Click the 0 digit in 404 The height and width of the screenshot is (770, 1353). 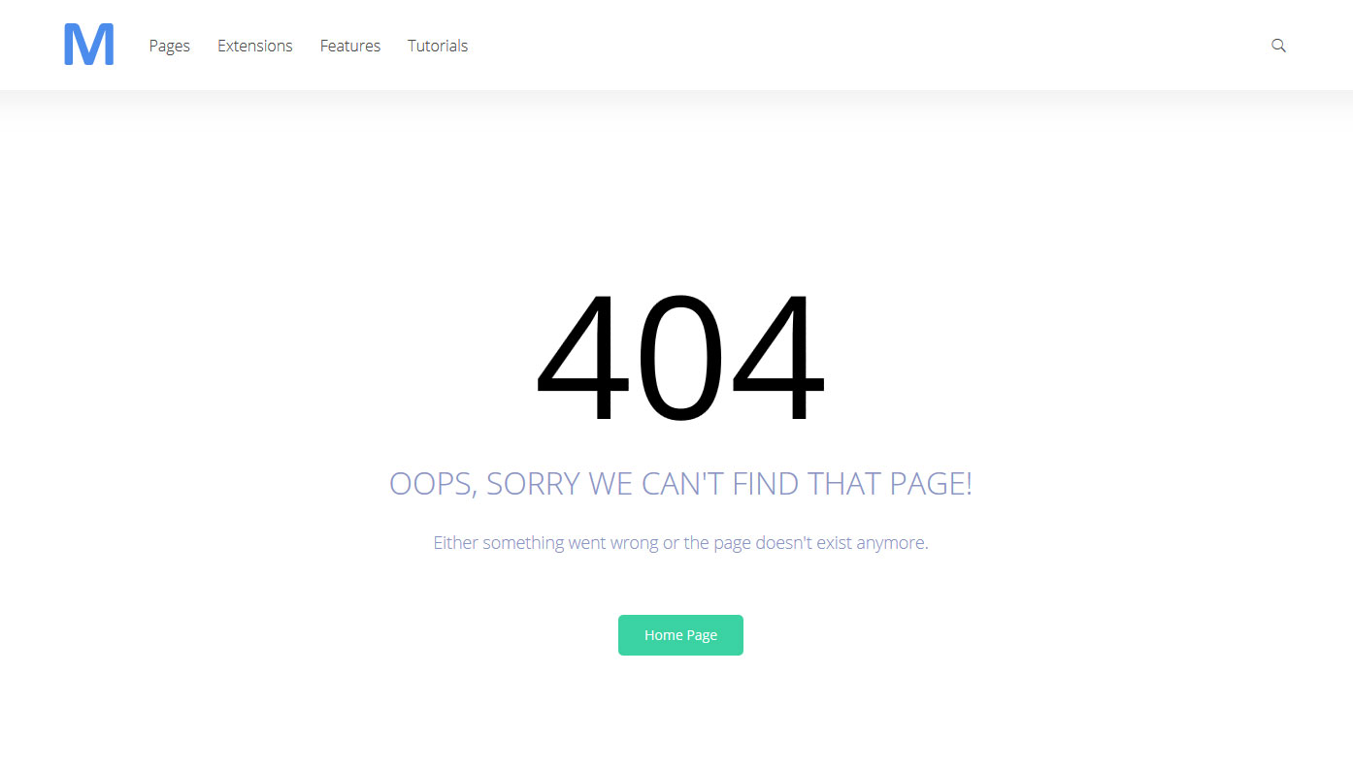680,358
